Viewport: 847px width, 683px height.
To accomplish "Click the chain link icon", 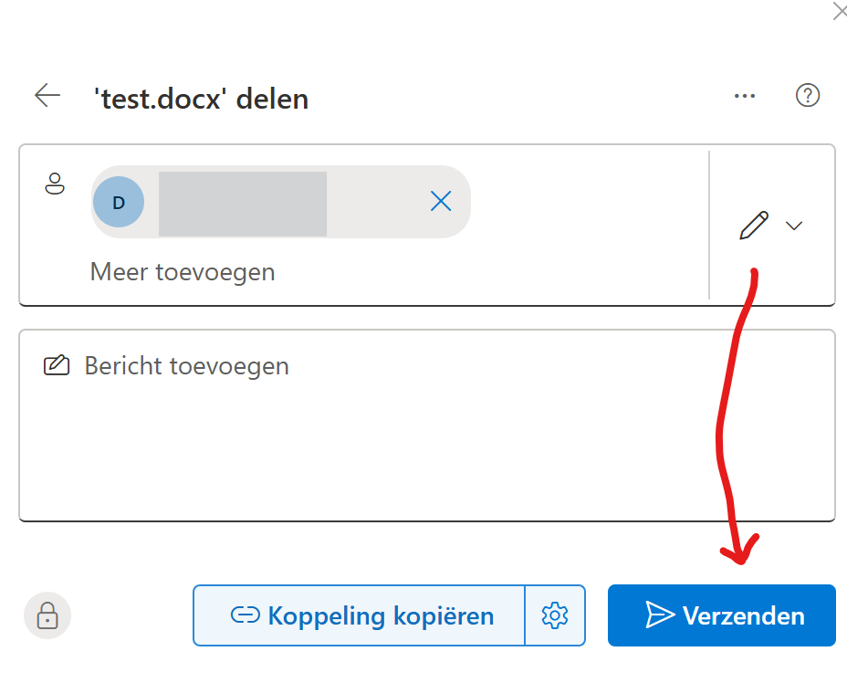I will (x=246, y=615).
